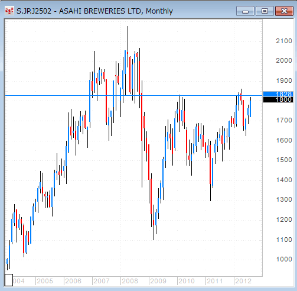This screenshot has height=291, width=297.
Task: Click the chart window's app icon
Action: coord(9,11)
